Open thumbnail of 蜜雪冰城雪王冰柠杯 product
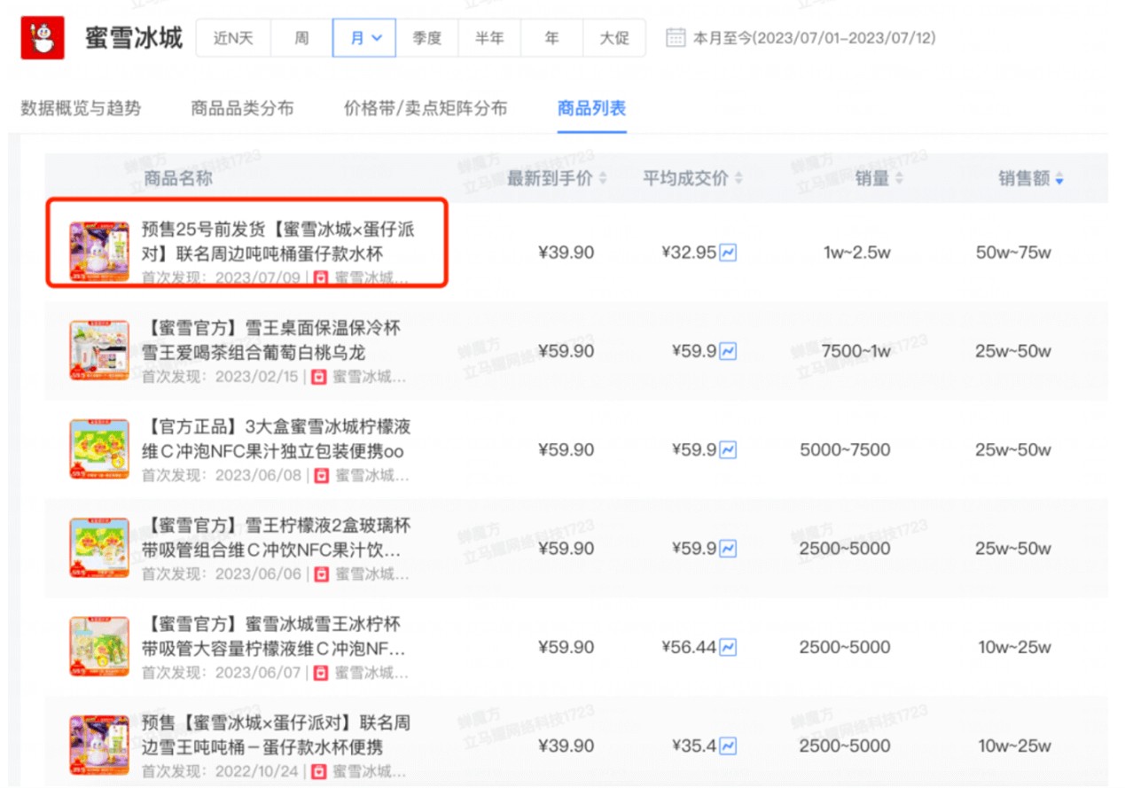 [99, 647]
